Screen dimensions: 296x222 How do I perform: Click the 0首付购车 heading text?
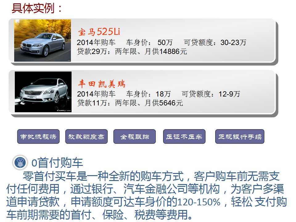(57, 162)
